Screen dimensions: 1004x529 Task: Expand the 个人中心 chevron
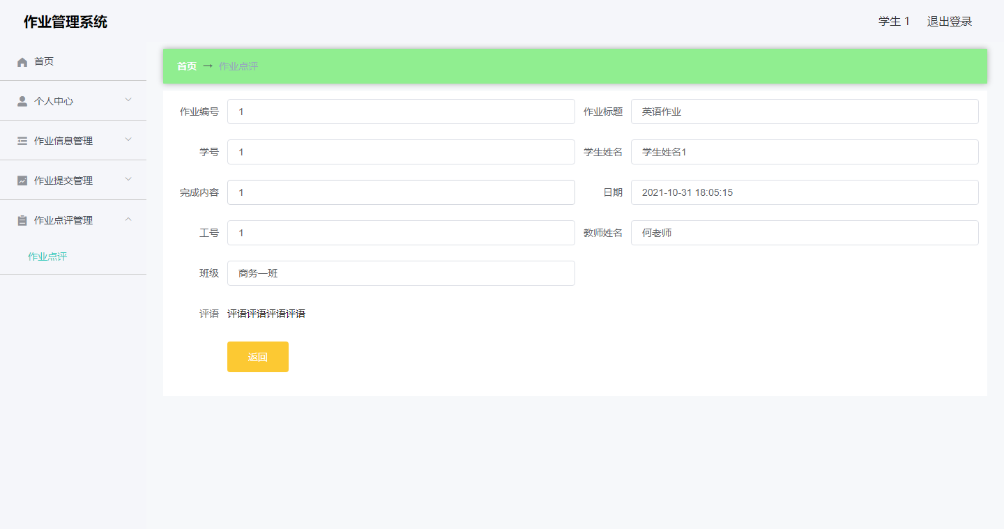point(128,100)
